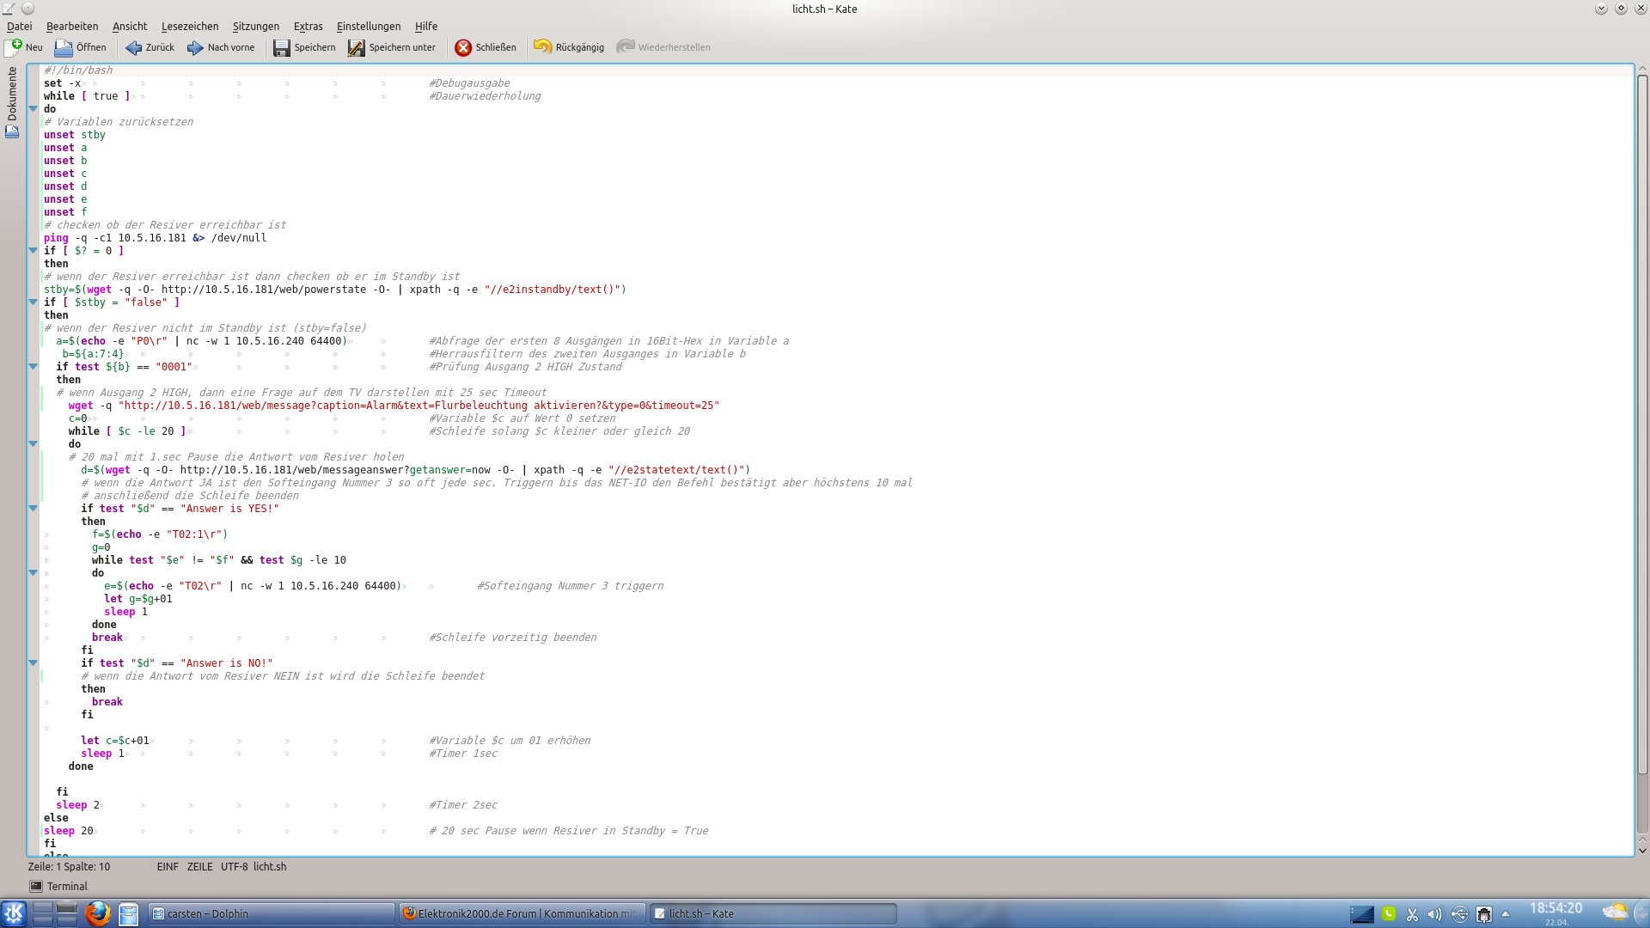The image size is (1650, 928).
Task: Click the Rückgängig undo arrow icon
Action: [x=542, y=47]
